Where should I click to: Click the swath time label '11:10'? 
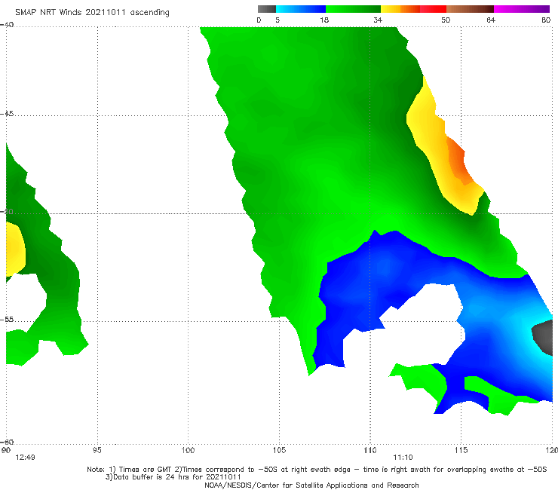(x=403, y=458)
